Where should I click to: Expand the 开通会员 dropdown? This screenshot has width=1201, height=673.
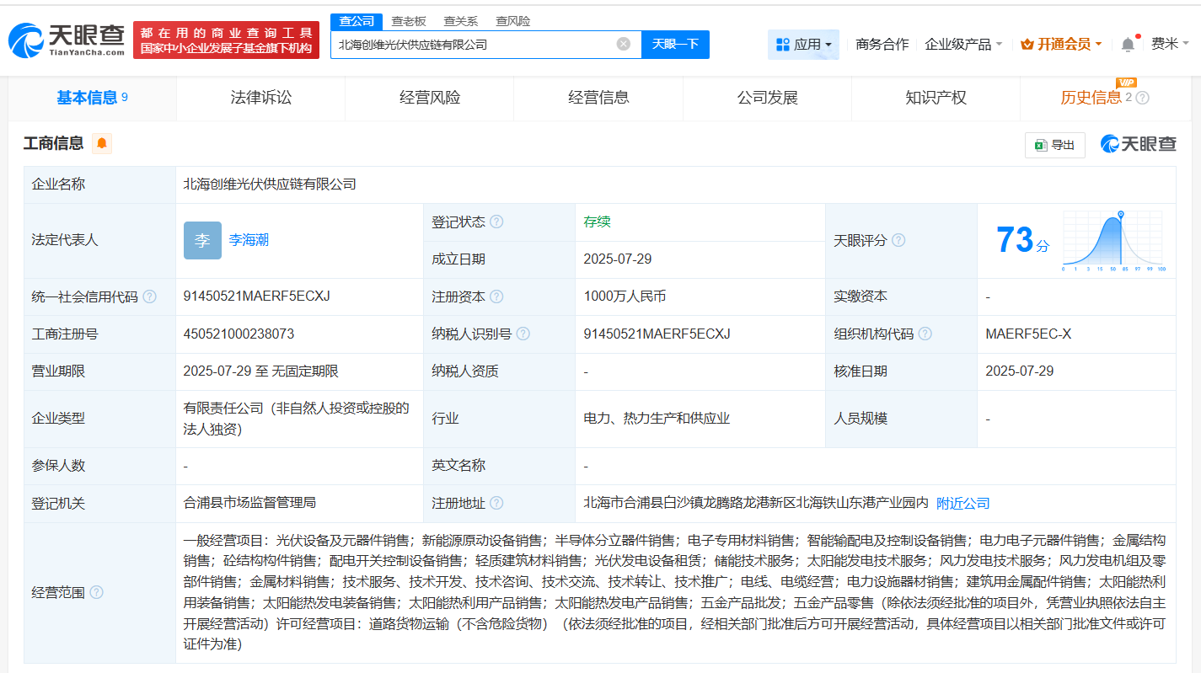pos(1061,44)
